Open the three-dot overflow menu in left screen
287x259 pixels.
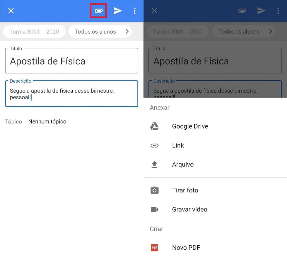[134, 11]
